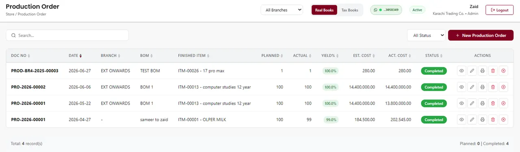Sort the table by YIELD% column
The width and height of the screenshot is (520, 152).
(x=330, y=56)
